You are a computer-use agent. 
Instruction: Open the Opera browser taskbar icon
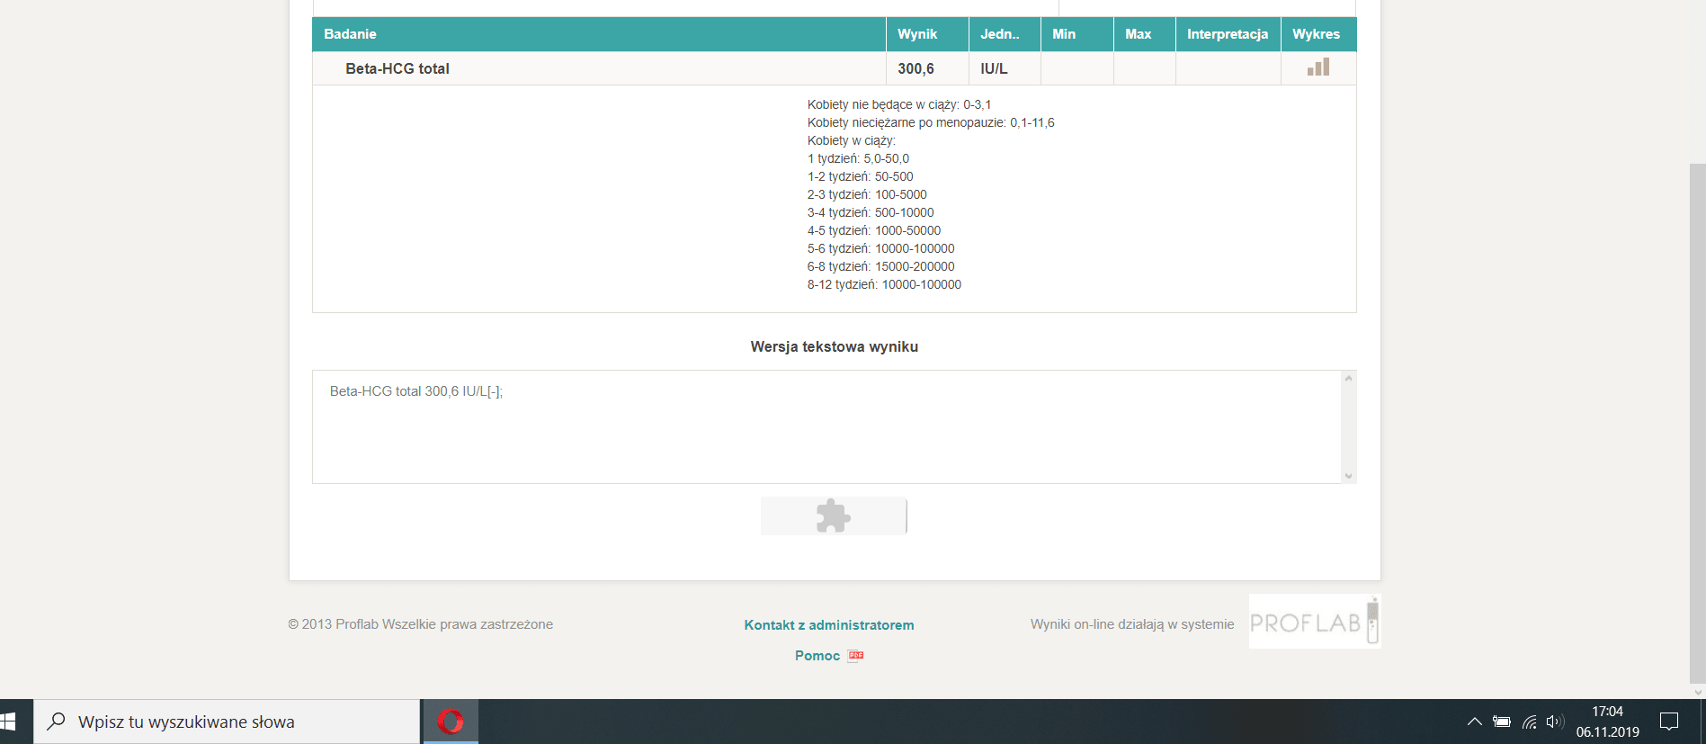pyautogui.click(x=451, y=722)
